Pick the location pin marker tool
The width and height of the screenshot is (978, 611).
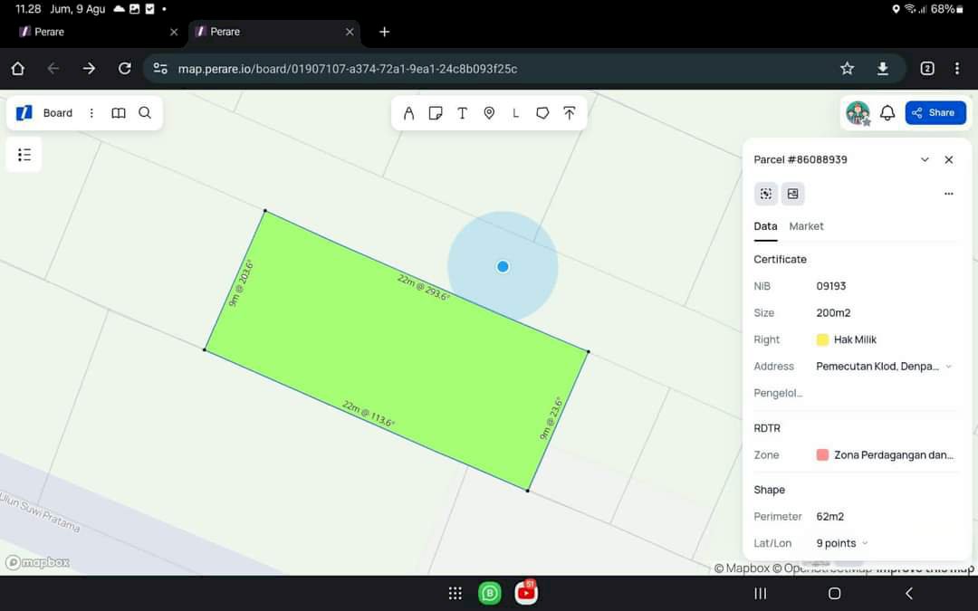489,113
